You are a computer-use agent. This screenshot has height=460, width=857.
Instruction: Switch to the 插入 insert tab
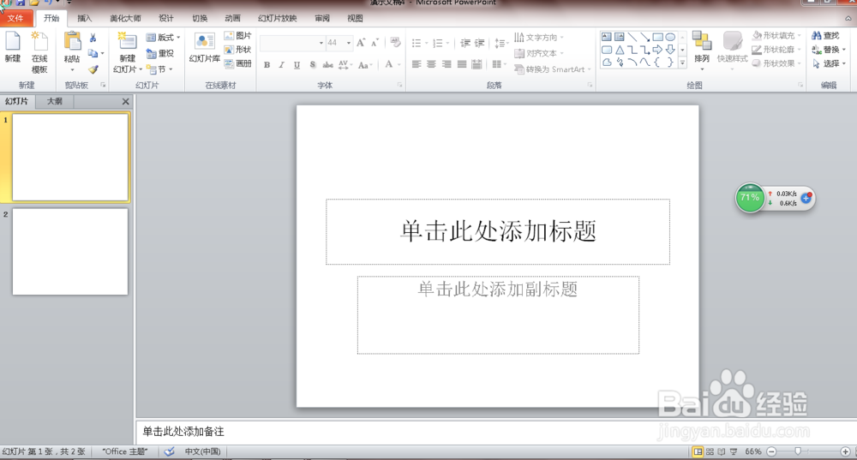85,19
